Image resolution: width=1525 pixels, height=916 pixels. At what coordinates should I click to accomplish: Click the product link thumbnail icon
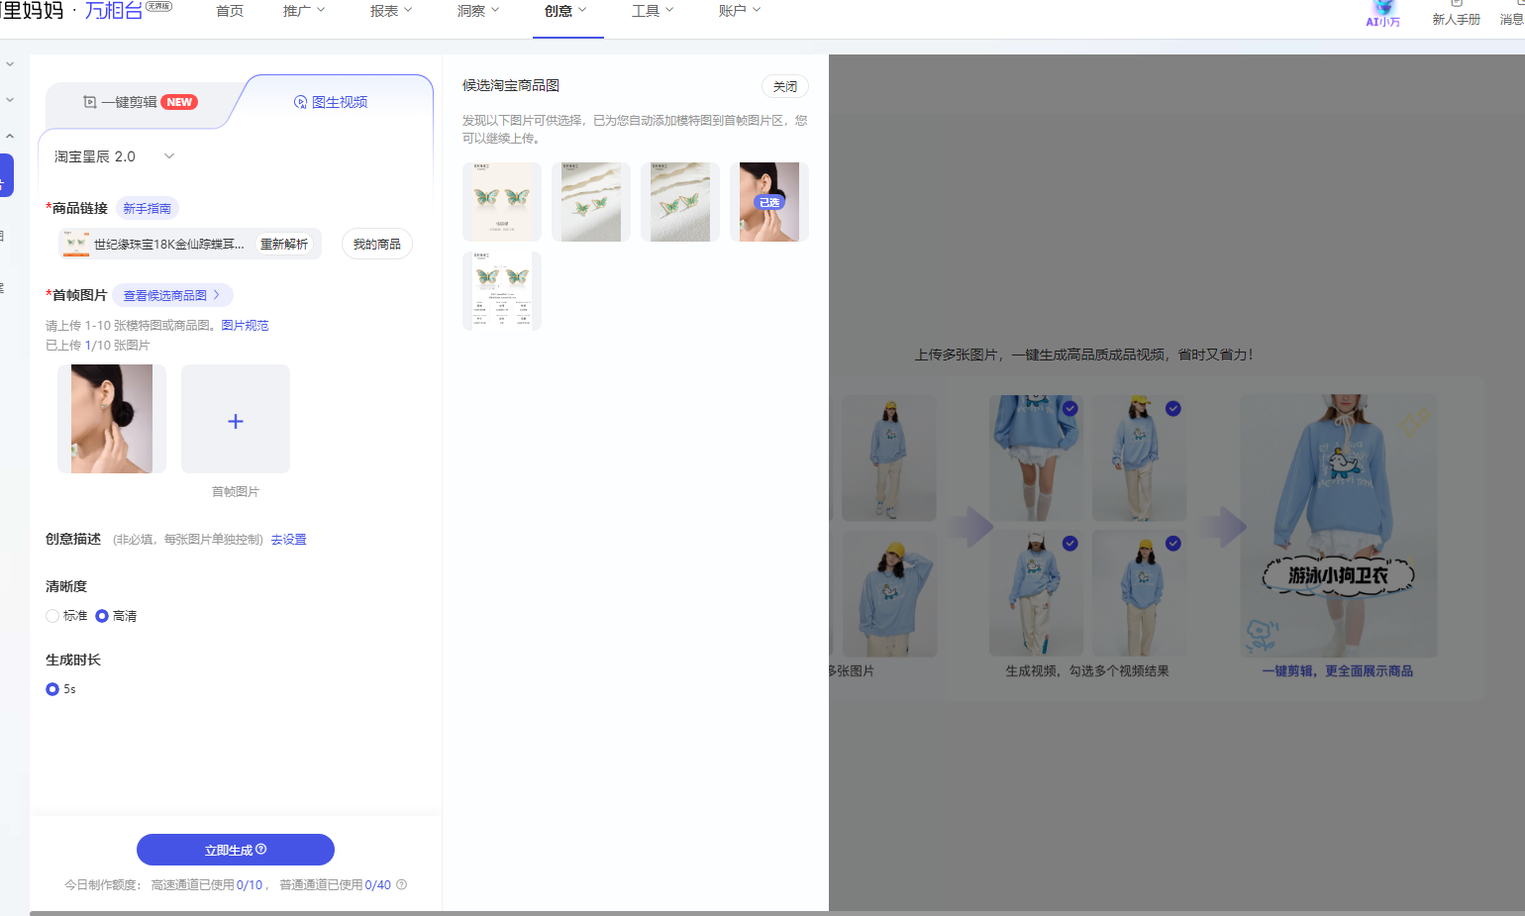75,244
